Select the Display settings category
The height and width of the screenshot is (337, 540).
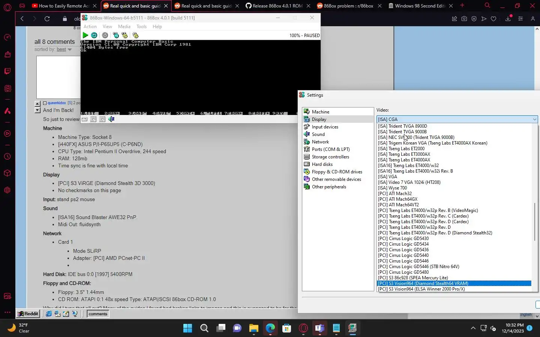pyautogui.click(x=338, y=119)
